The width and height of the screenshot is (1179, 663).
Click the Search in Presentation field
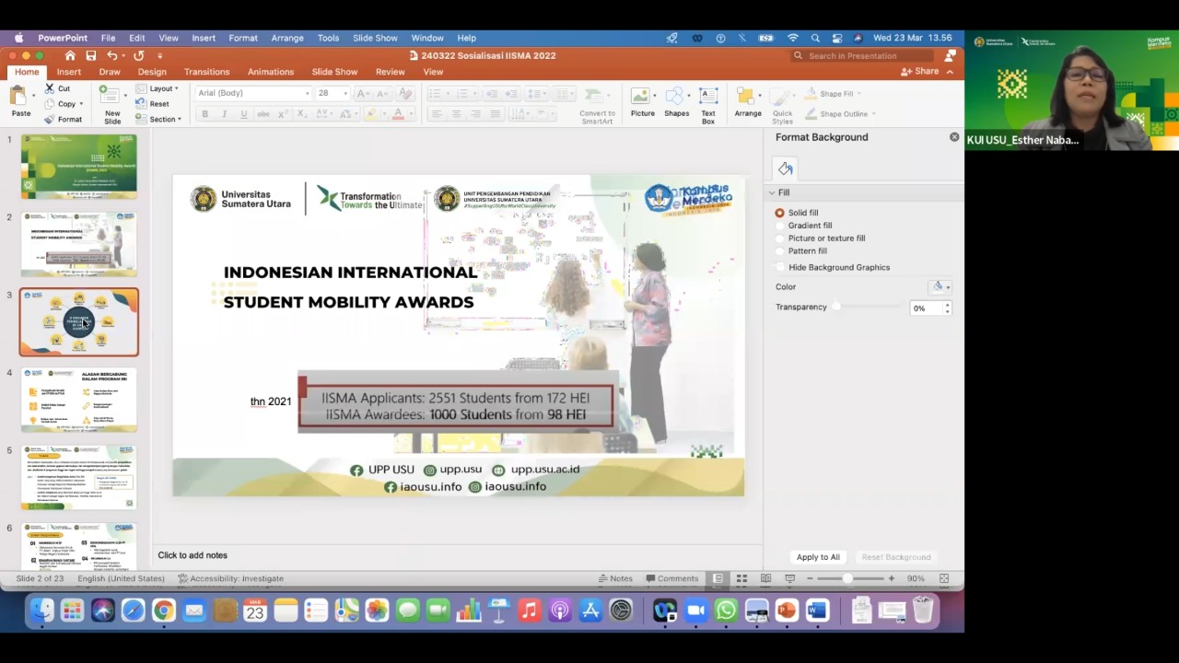[863, 55]
